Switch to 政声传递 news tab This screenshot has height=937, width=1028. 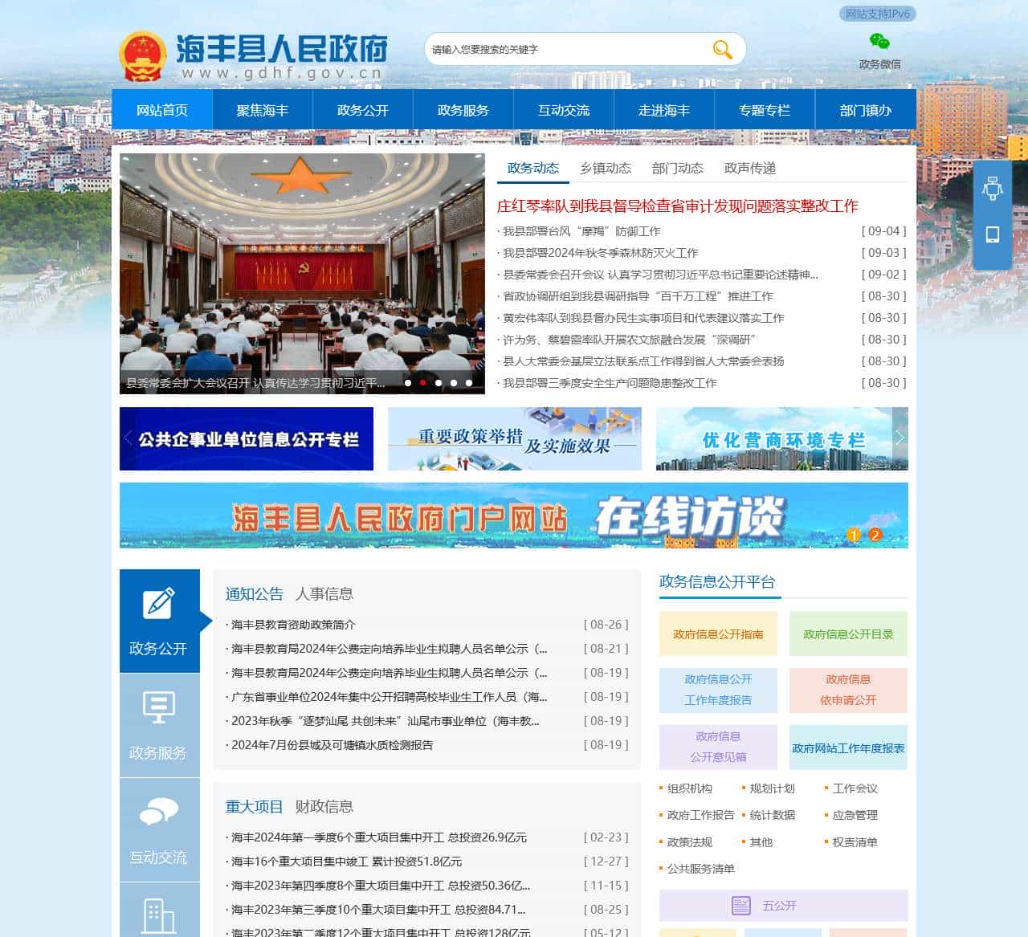[x=750, y=168]
